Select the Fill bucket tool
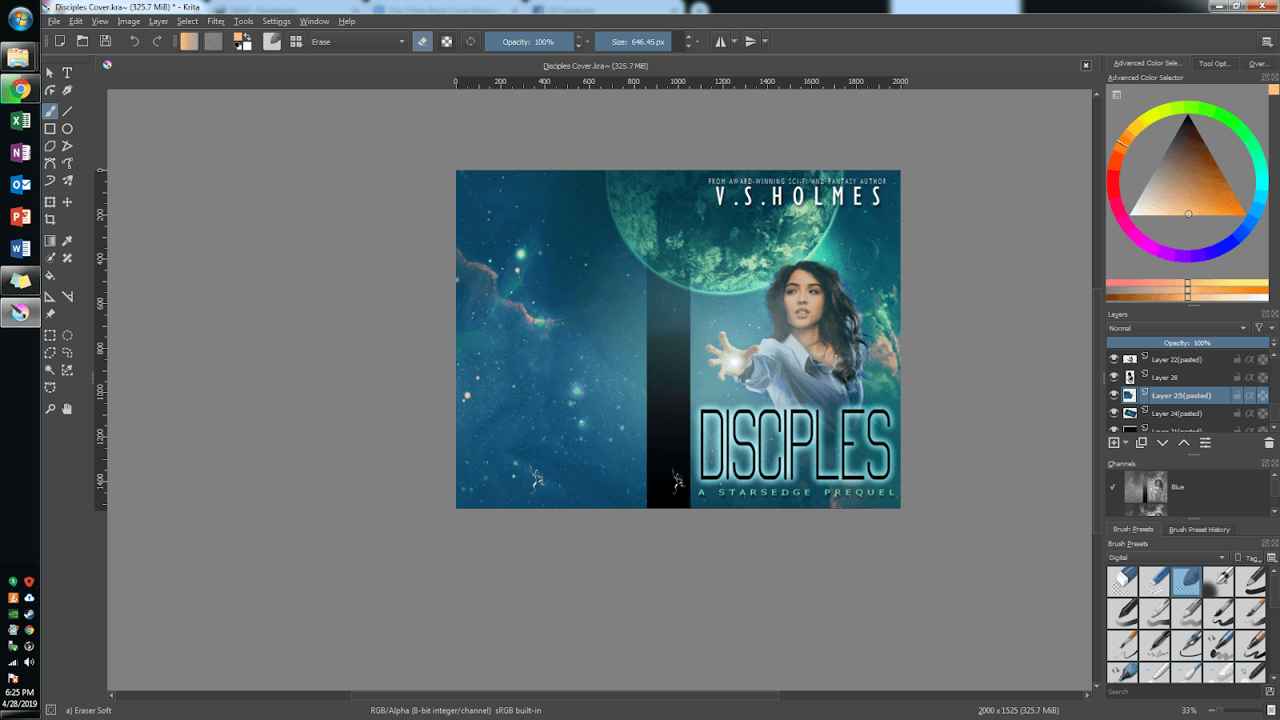1280x720 pixels. pos(50,276)
